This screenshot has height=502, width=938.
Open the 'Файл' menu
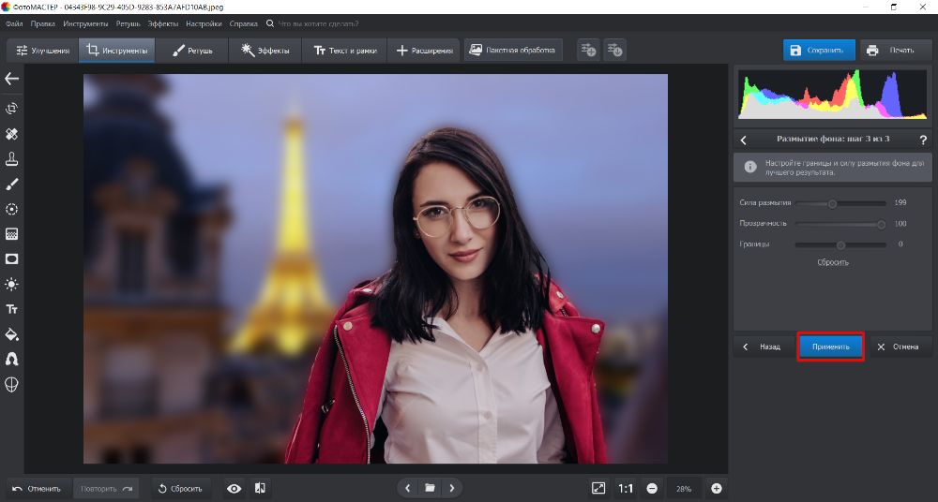point(14,22)
